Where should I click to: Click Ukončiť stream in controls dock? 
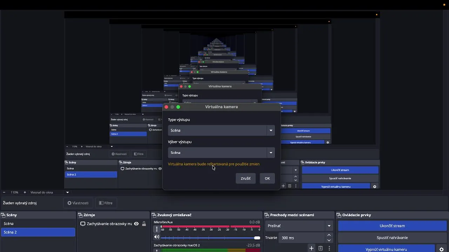[x=392, y=226]
